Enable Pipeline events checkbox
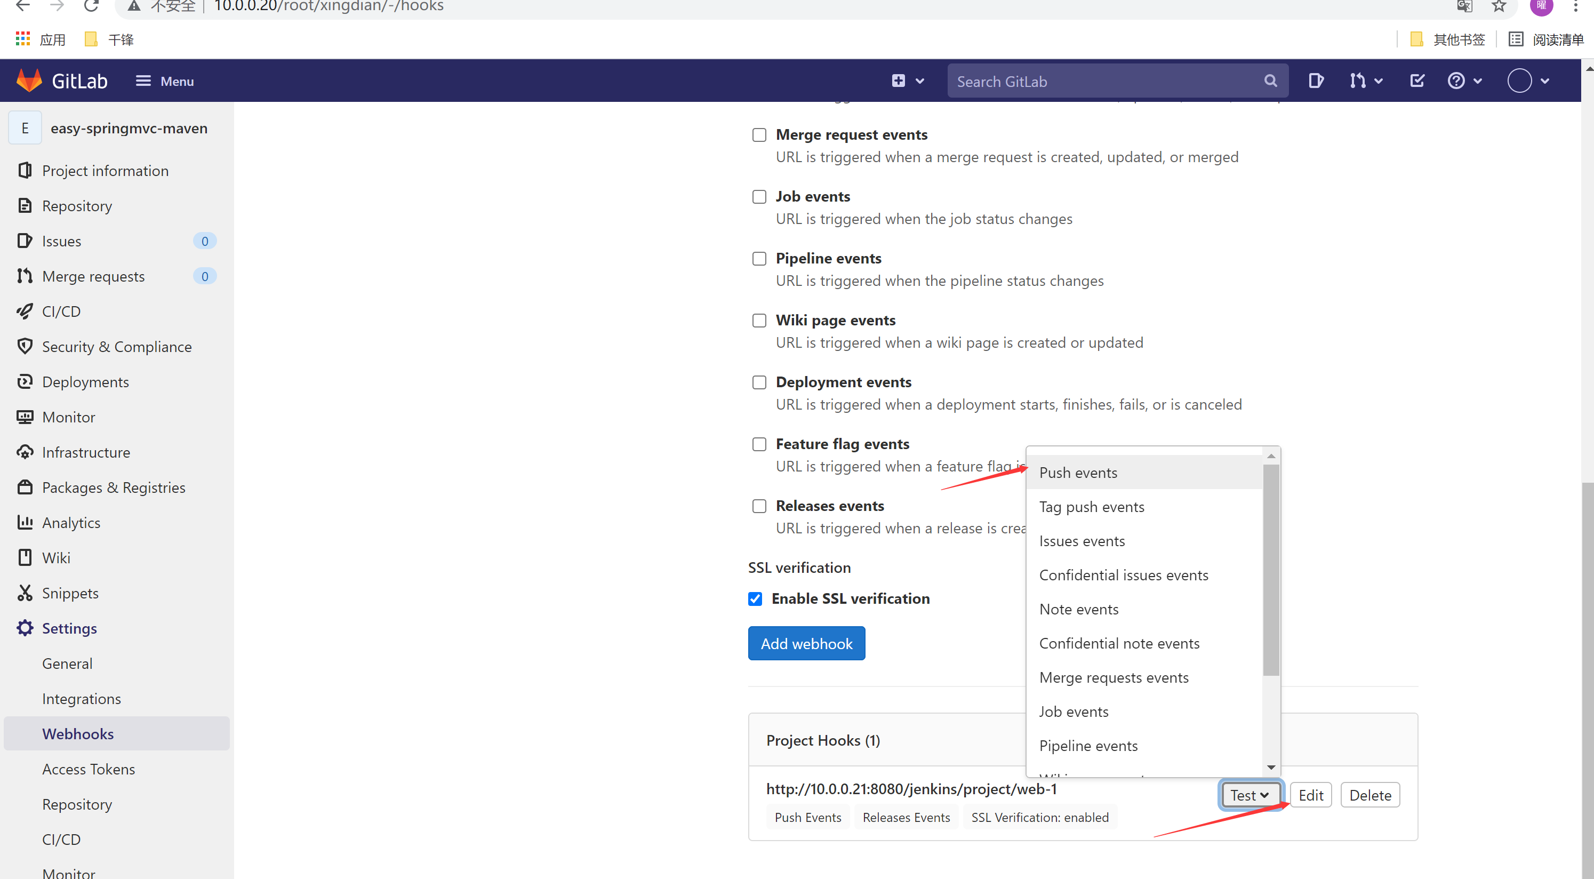This screenshot has height=879, width=1594. 758,258
